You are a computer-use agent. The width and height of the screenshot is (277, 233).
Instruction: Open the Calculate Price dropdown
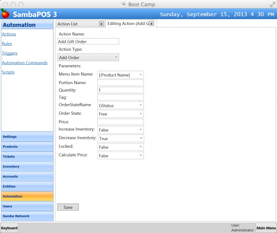pos(120,156)
